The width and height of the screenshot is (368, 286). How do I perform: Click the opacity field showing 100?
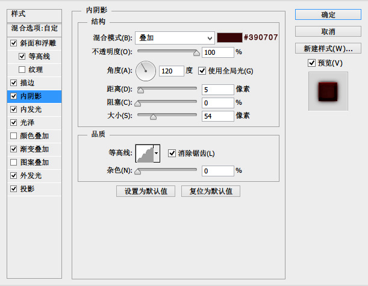click(x=218, y=52)
